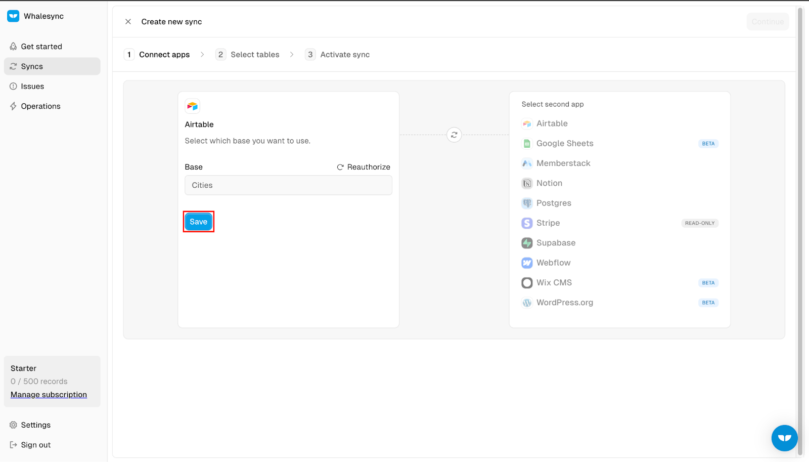
Task: Choose Memberstack as second app
Action: (620, 163)
